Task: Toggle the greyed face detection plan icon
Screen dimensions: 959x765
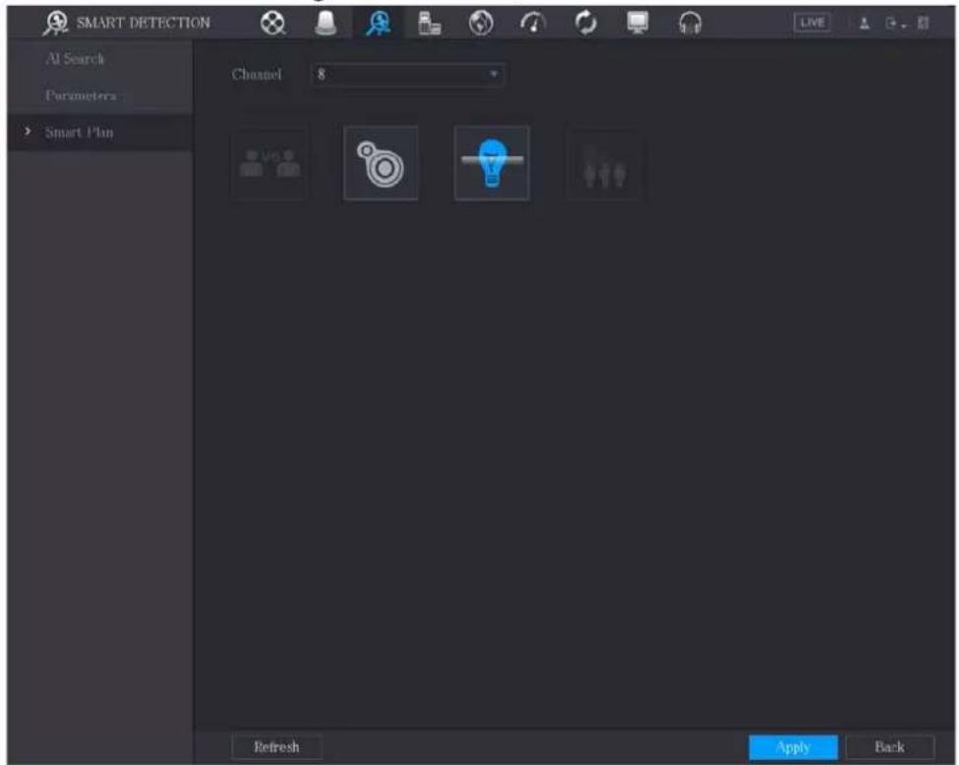Action: coord(270,164)
